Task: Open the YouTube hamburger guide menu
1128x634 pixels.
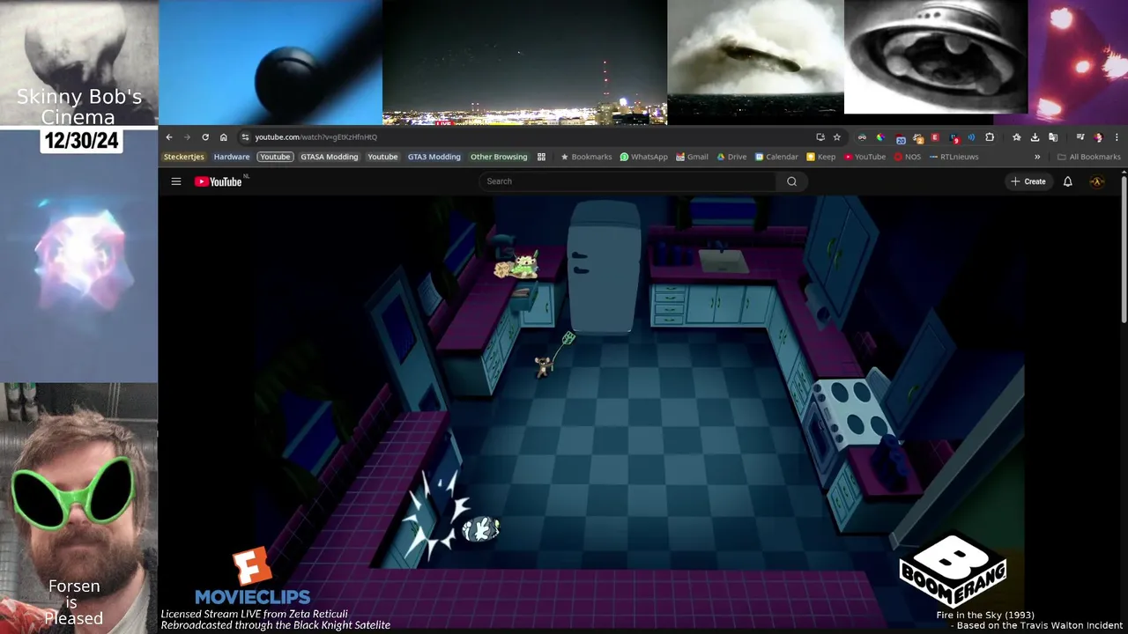Action: click(176, 181)
